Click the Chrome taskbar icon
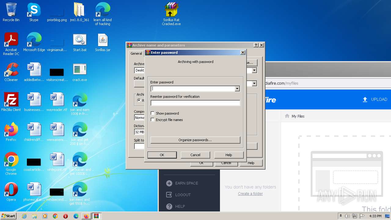Screen dimensions: 391x220 [55, 216]
